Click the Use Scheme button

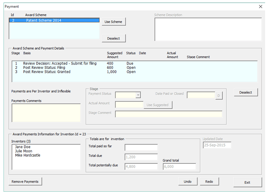tap(113, 22)
